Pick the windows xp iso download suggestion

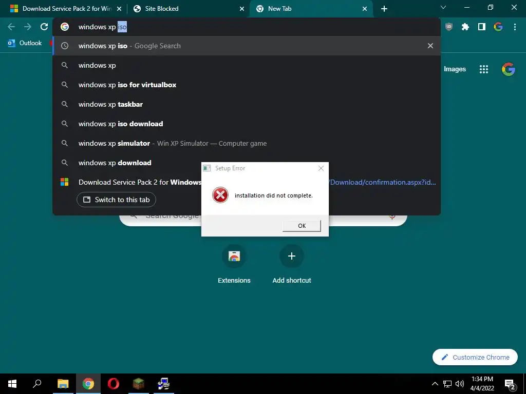pos(247,124)
